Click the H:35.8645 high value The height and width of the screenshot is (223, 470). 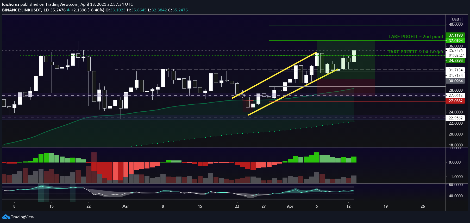pyautogui.click(x=137, y=10)
